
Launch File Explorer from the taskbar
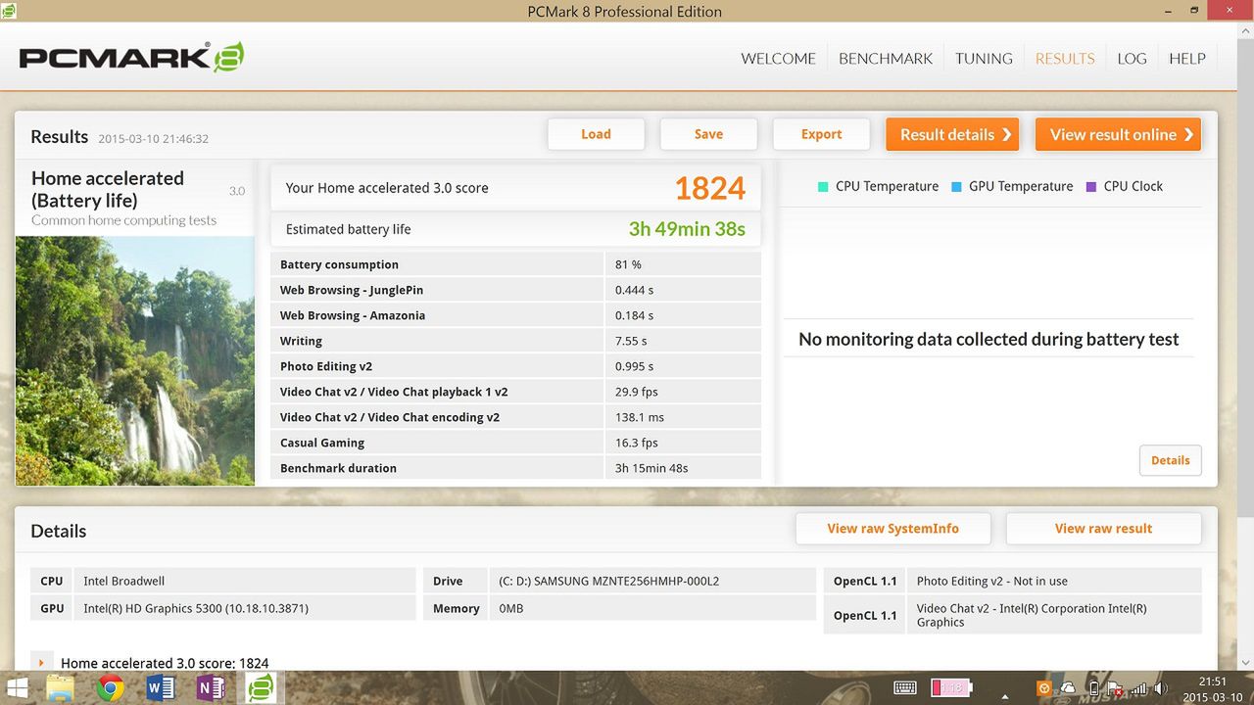point(61,688)
